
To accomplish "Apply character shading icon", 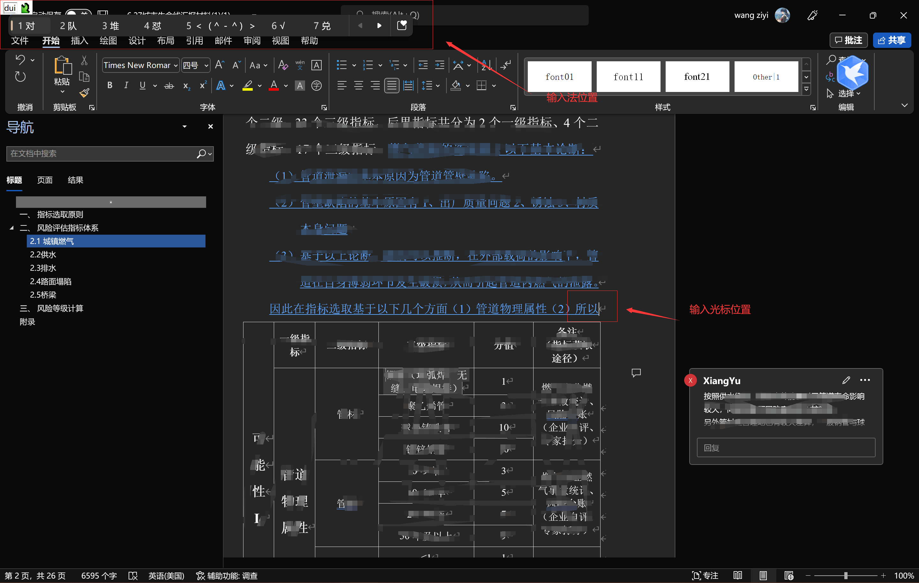I will tap(300, 86).
